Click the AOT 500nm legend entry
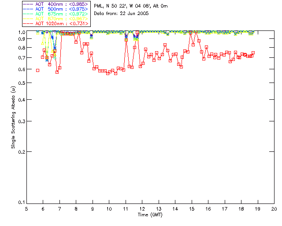The width and height of the screenshot is (282, 226). (56, 9)
